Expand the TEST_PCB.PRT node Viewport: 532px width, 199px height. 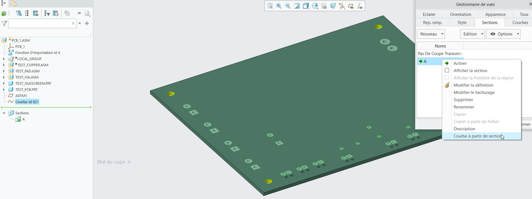4,90
